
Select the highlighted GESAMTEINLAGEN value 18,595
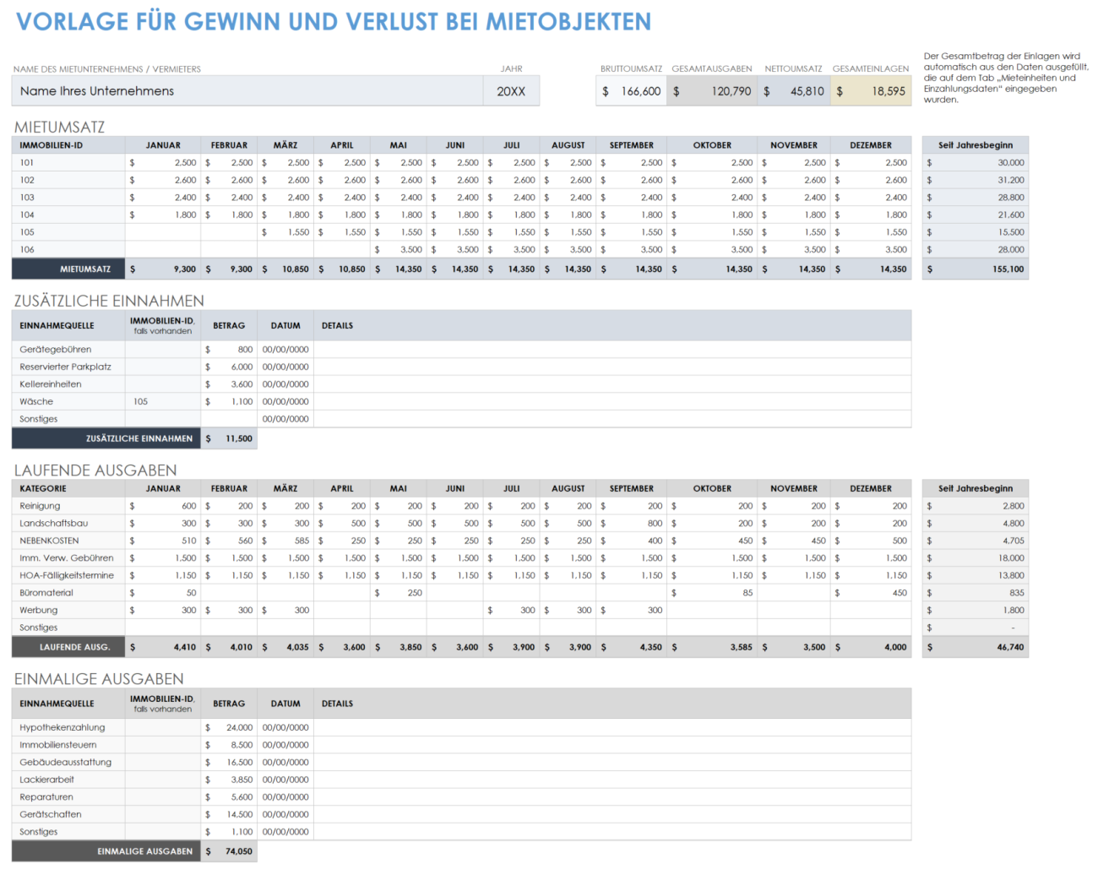tap(870, 90)
